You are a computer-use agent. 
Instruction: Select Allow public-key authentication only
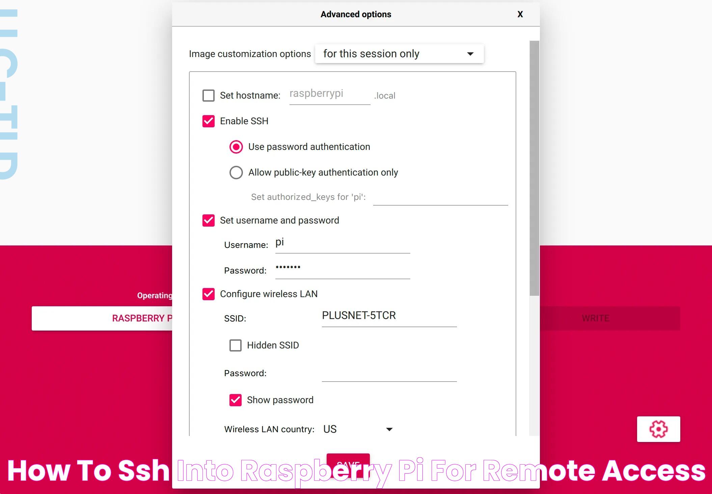(236, 172)
